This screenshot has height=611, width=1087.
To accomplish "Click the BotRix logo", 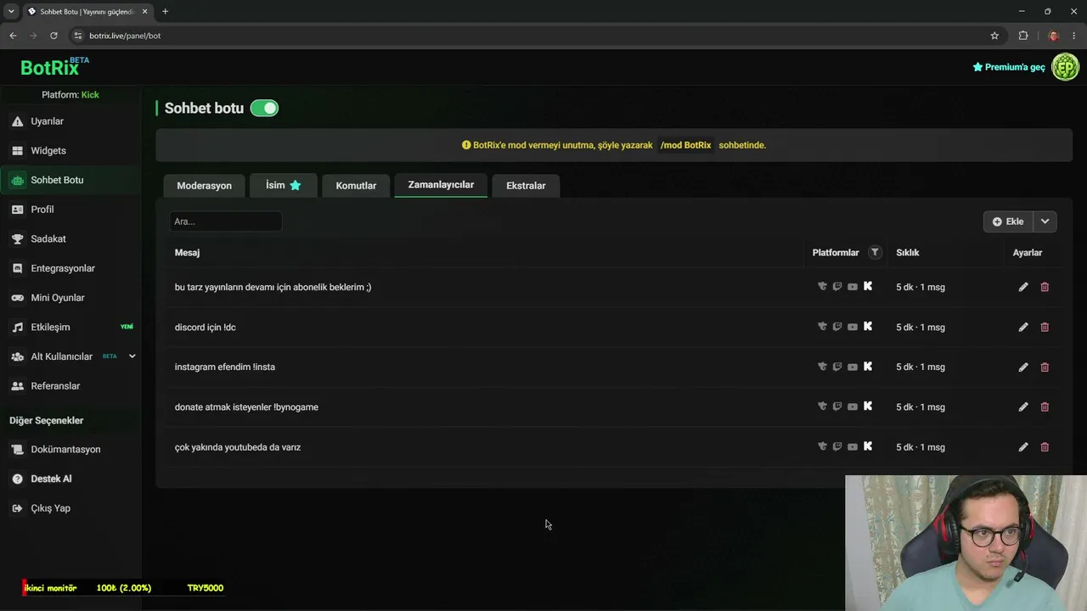I will (x=54, y=67).
